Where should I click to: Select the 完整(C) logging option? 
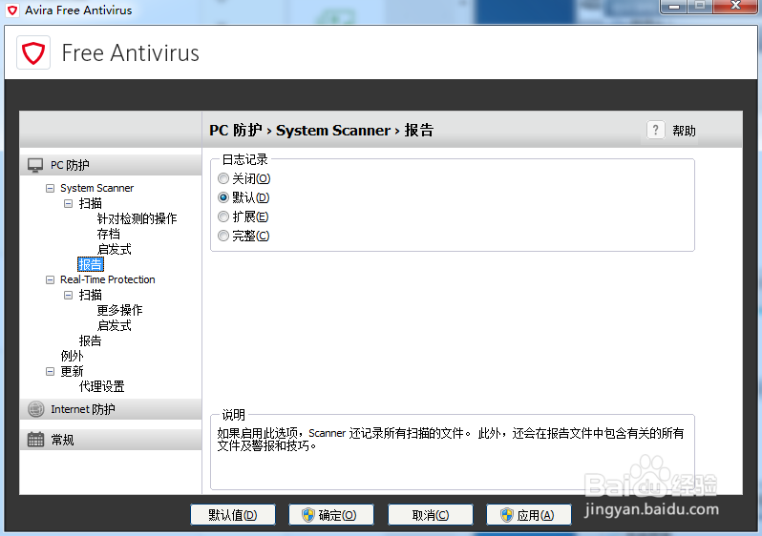click(x=223, y=236)
